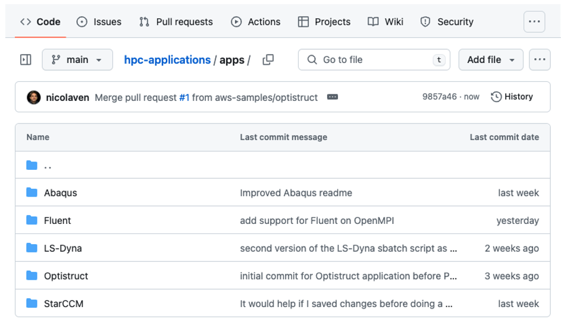Open the main branch selector dropdown

[77, 59]
